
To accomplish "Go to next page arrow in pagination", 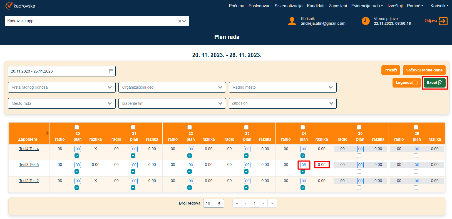I will pyautogui.click(x=263, y=203).
